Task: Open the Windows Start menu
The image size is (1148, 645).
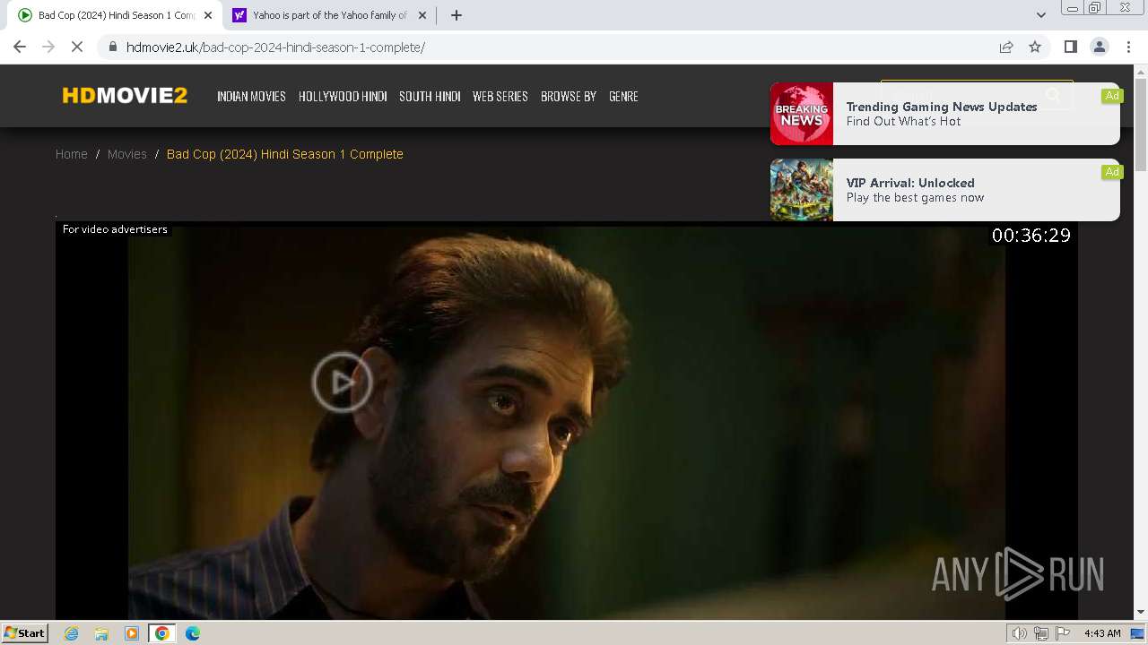Action: (25, 632)
